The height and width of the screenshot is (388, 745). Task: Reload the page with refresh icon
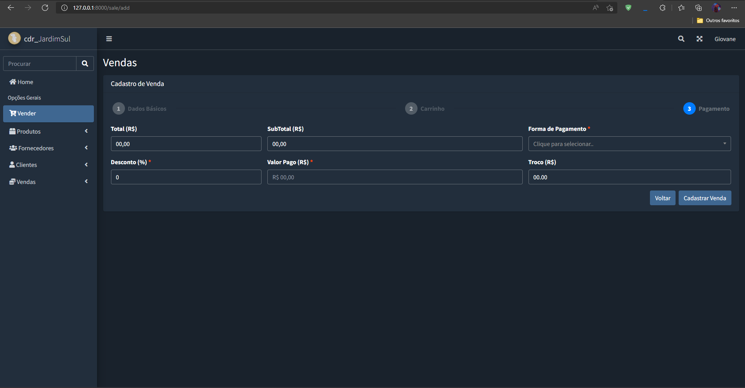[45, 8]
